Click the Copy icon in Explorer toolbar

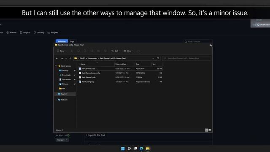point(78,51)
